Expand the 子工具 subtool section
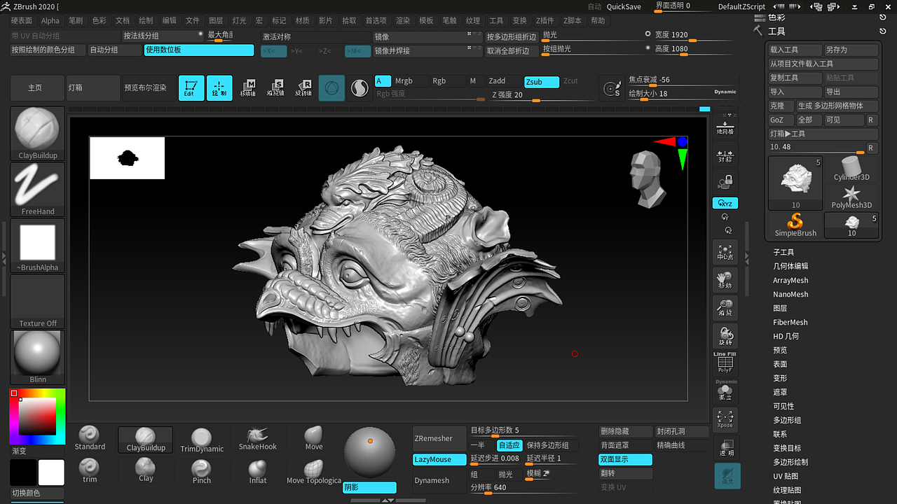Screen dimensions: 897x504 point(783,252)
